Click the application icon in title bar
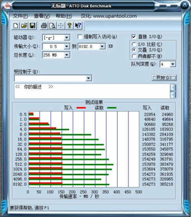Viewport: 191px width, 217px height. 7,6
